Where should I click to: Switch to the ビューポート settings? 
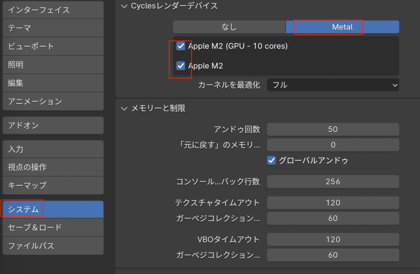(x=52, y=46)
